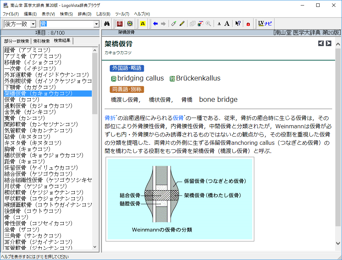Viewport: 342px width, 260px height.
Task: Click the yellow A highlight icon
Action: tap(143, 24)
